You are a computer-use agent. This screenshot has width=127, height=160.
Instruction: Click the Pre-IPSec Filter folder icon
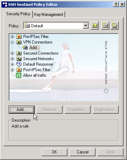point(19,37)
